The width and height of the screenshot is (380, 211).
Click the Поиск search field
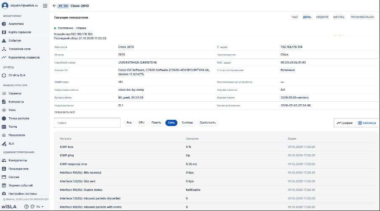[x=87, y=123]
